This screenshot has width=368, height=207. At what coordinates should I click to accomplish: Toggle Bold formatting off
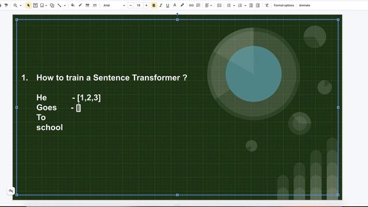click(x=154, y=5)
